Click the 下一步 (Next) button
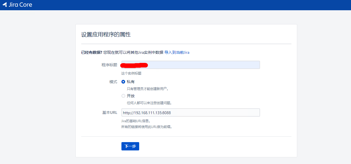 point(130,146)
